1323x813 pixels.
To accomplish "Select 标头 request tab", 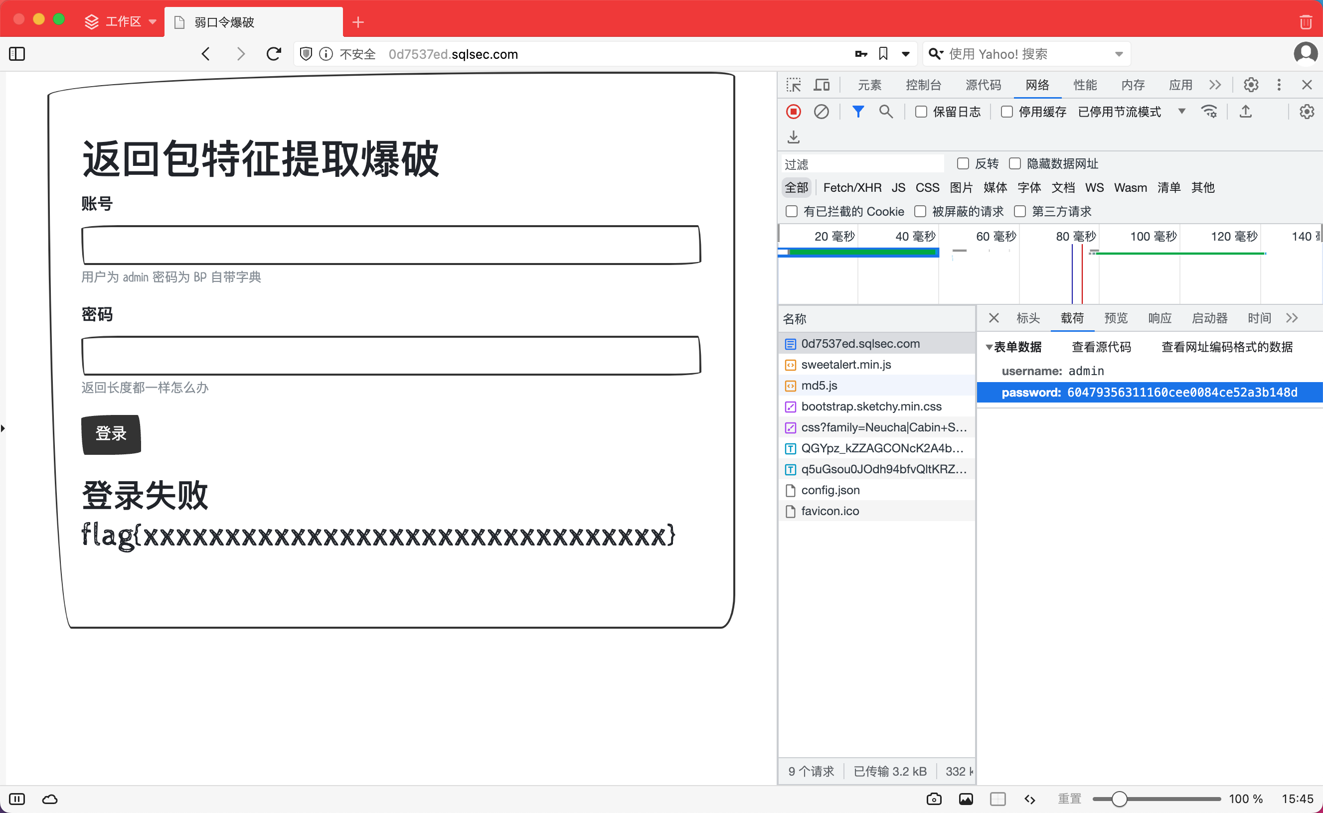I will click(1028, 318).
